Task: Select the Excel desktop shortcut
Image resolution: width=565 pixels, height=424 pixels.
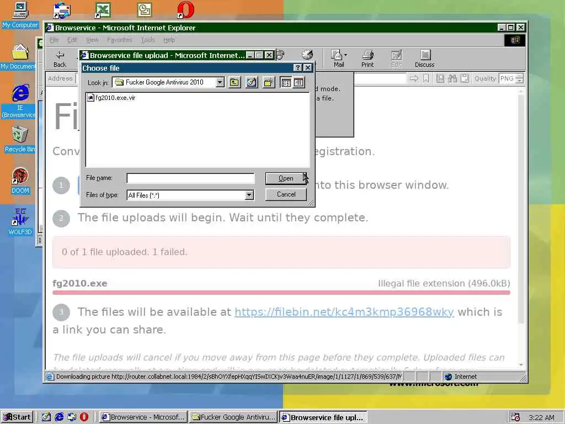Action: 103,10
